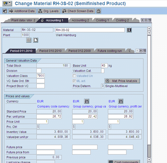Click the Base Unit field KG
Image resolution: width=167 pixels, height=163 pixels.
tap(104, 66)
